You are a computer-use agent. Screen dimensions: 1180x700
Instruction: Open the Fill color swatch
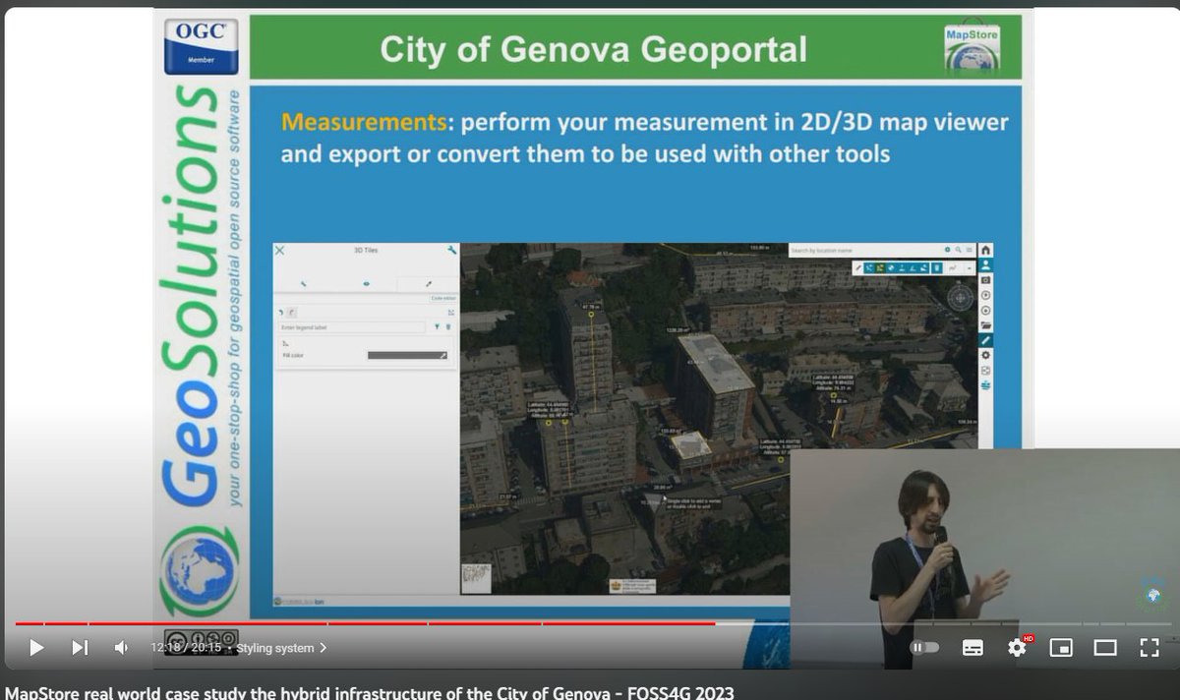pos(407,355)
